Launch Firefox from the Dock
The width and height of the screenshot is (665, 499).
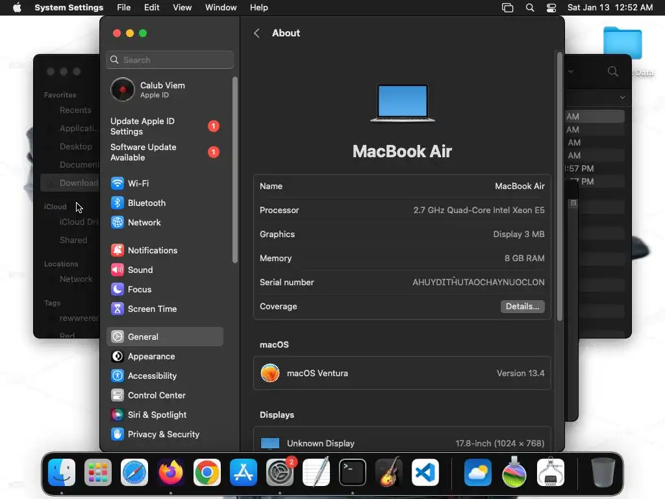click(x=171, y=472)
